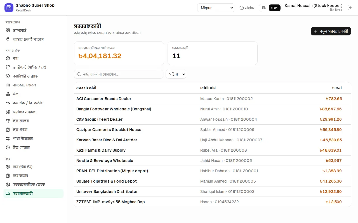Click the মেয়াদের সতর্কতা calendar icon

(8, 112)
